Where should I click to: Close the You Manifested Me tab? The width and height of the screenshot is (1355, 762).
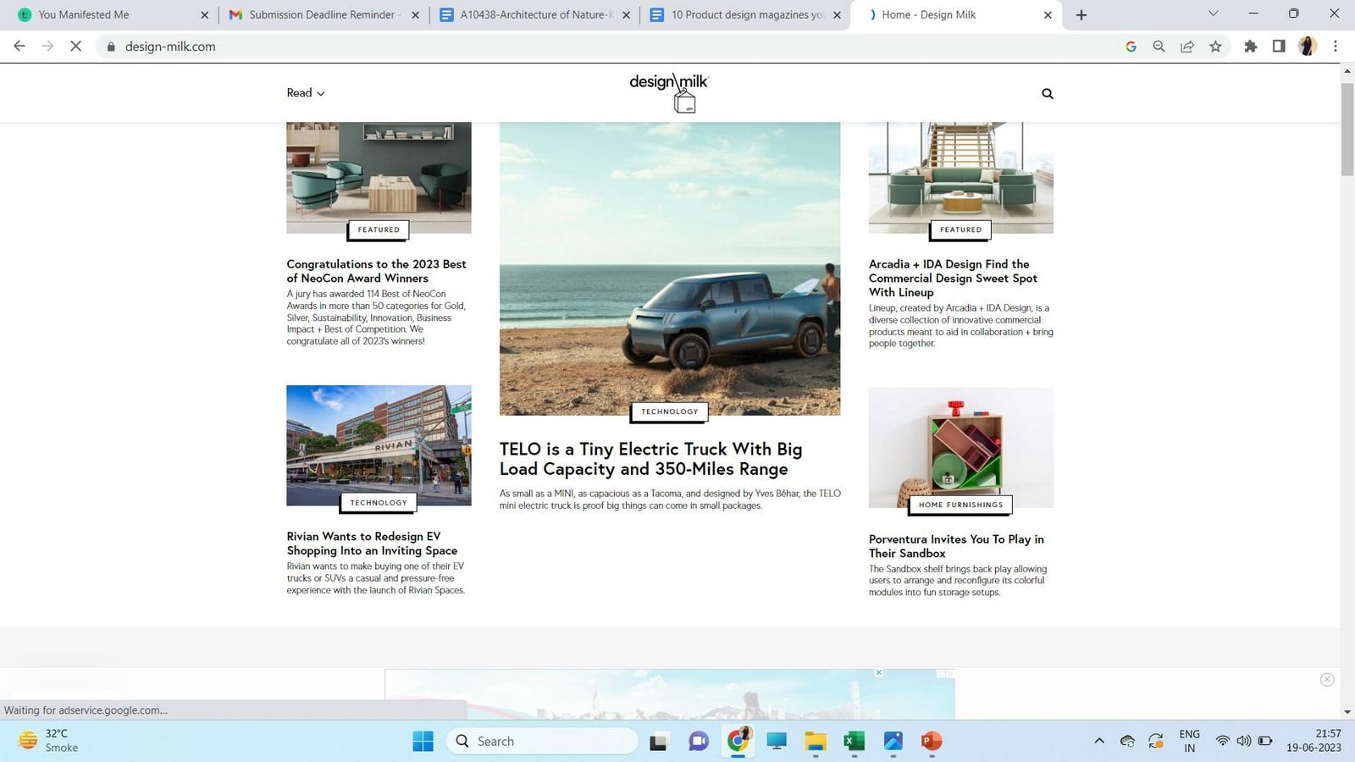click(x=204, y=15)
